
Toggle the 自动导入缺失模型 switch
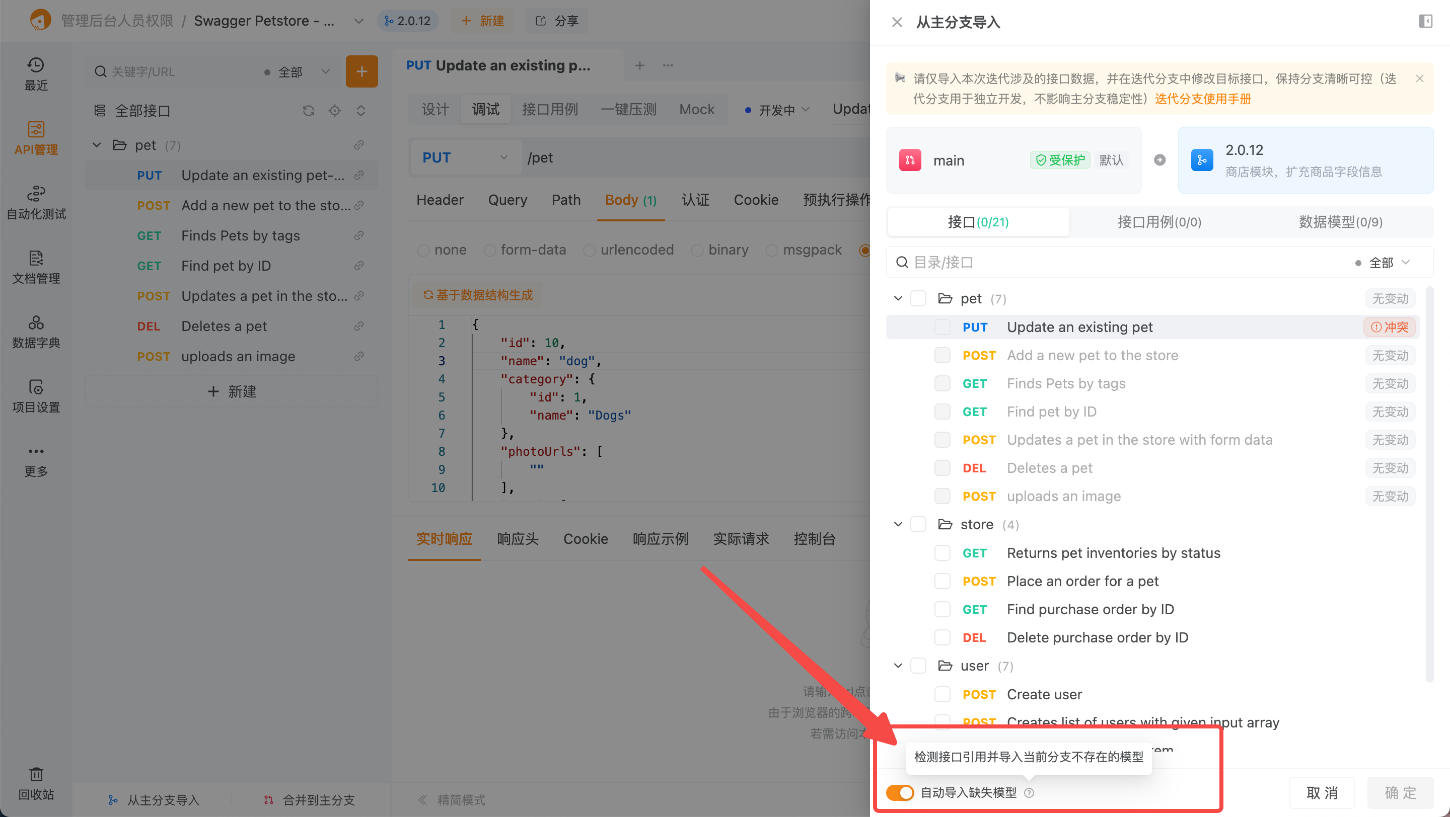(x=900, y=793)
